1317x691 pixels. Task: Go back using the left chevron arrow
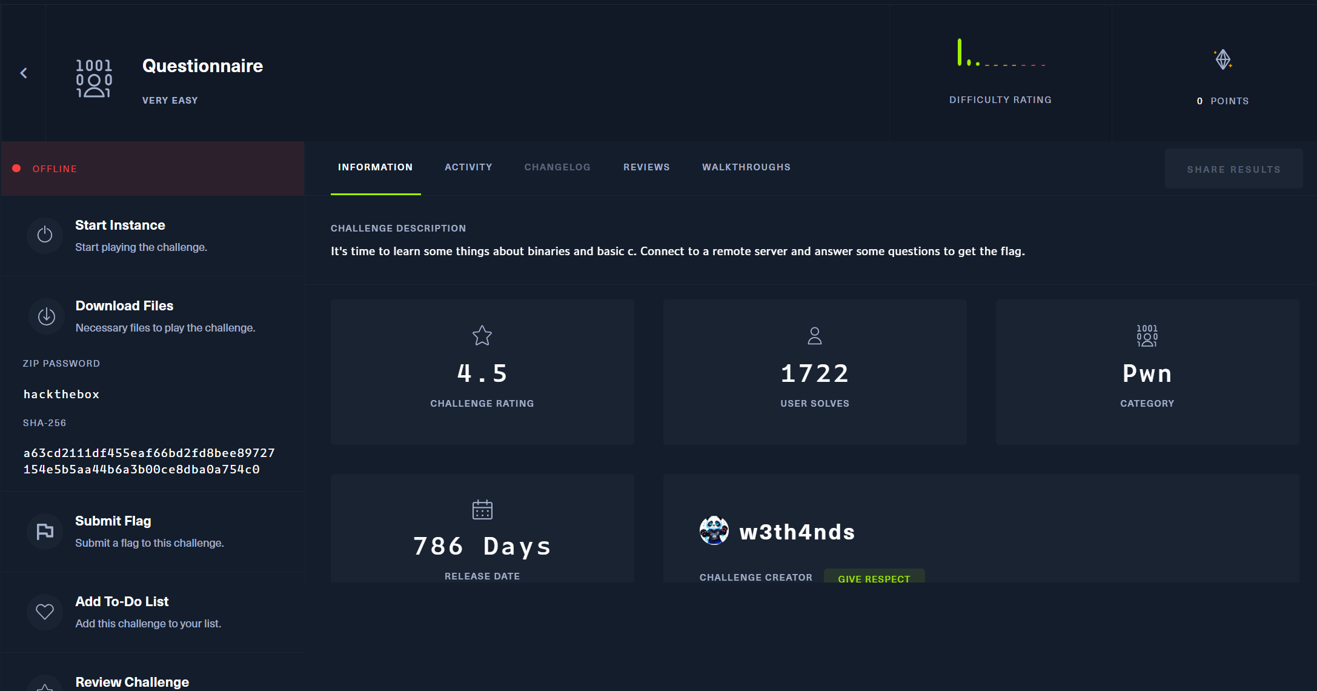24,73
